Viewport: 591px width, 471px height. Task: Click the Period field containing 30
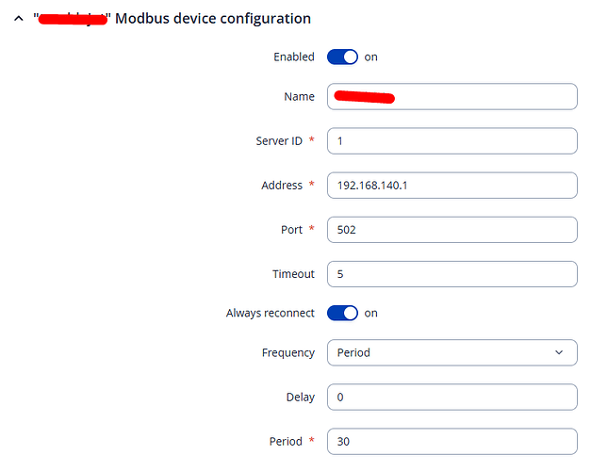pyautogui.click(x=451, y=441)
